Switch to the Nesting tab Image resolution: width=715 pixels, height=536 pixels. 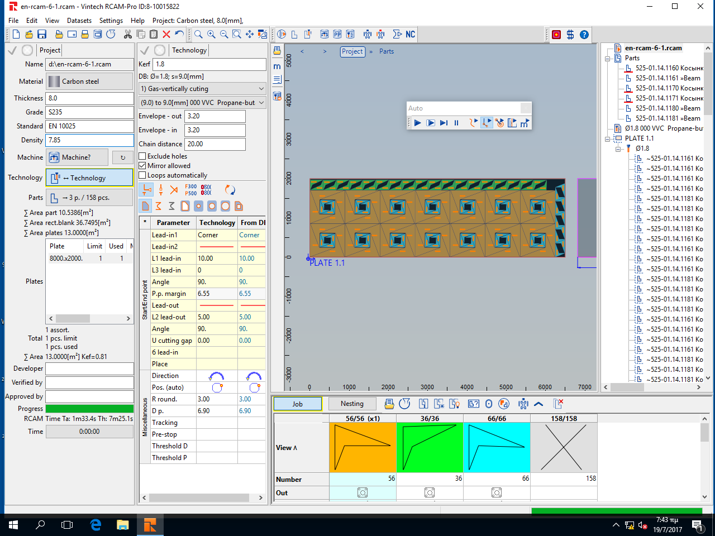pyautogui.click(x=352, y=404)
